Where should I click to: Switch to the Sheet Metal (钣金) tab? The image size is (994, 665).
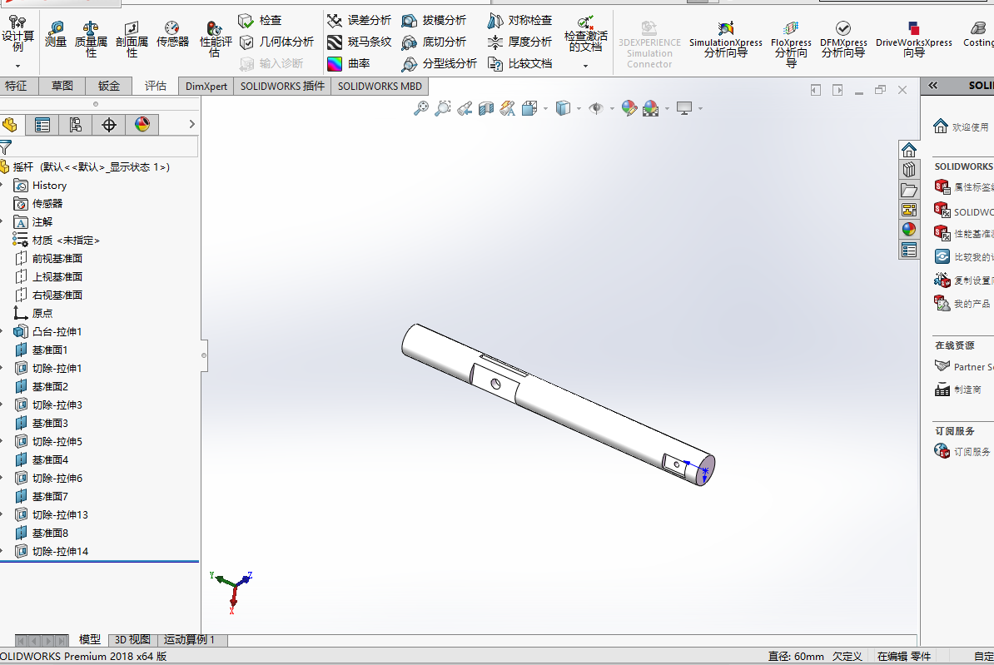[108, 86]
